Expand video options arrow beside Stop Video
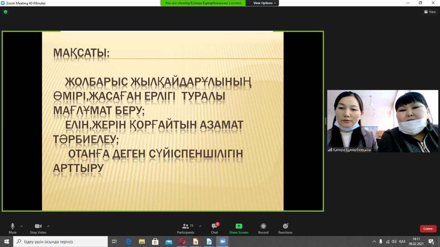 tap(48, 226)
